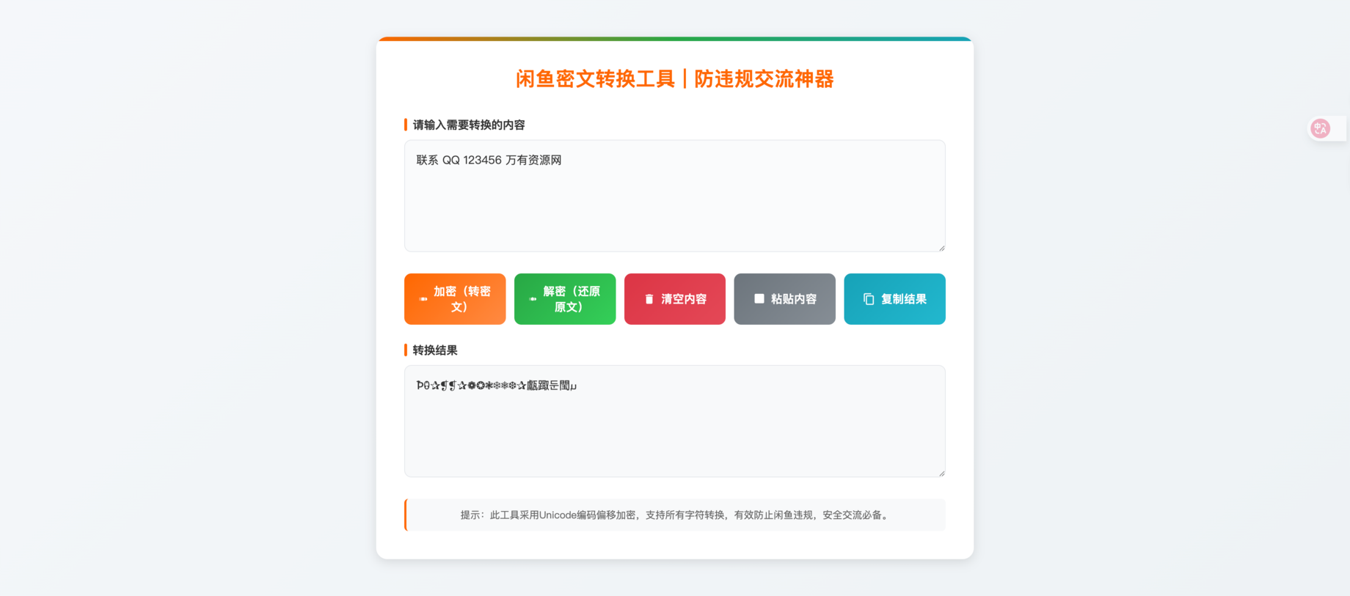
Task: Click the 复制结果 copy result button
Action: [894, 299]
